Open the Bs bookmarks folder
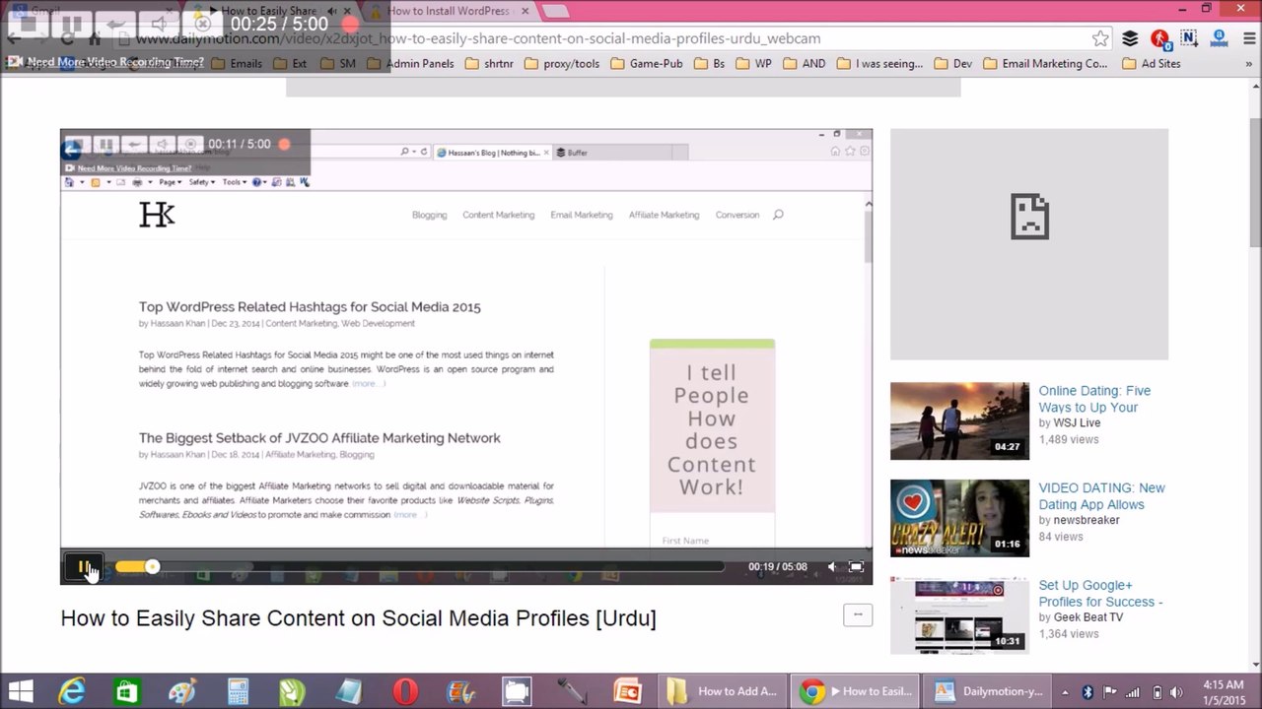Viewport: 1262px width, 709px height. coord(710,64)
